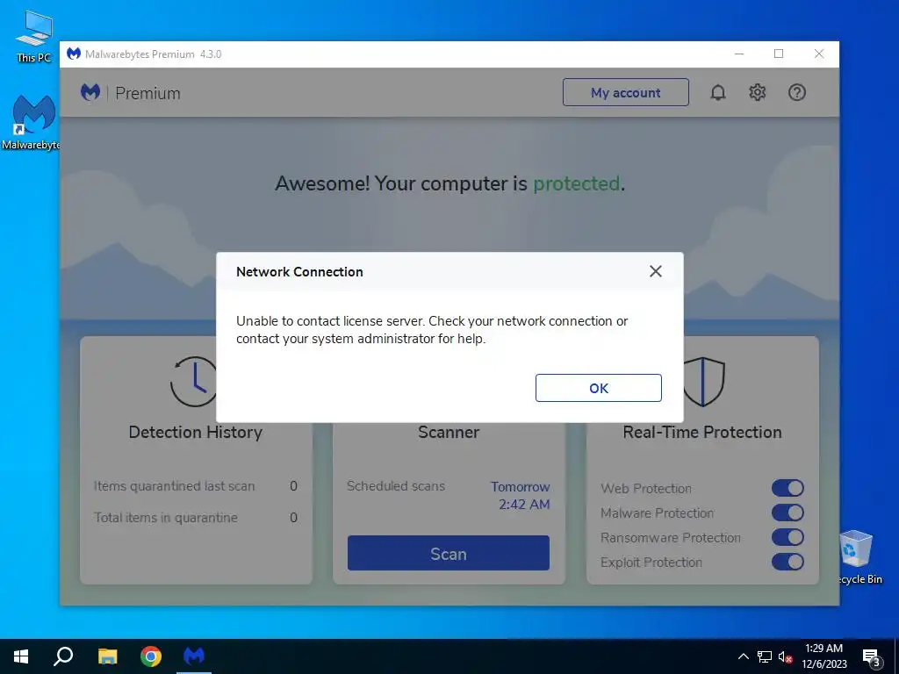Open notifications bell icon
The image size is (899, 674).
tap(718, 92)
